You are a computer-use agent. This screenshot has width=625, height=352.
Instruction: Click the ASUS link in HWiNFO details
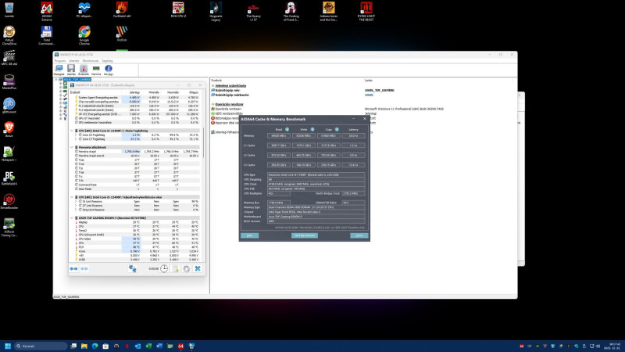369,95
